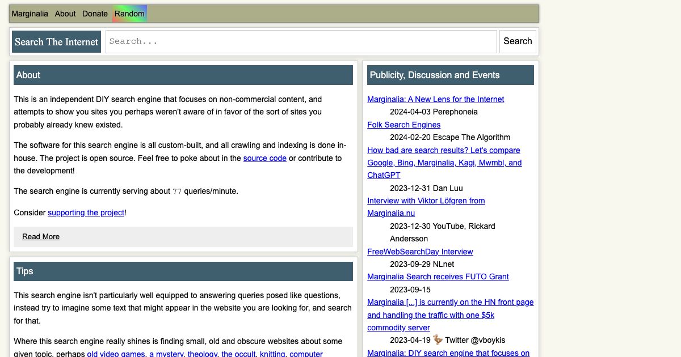Click the Folk Search Engines article link

coord(403,125)
